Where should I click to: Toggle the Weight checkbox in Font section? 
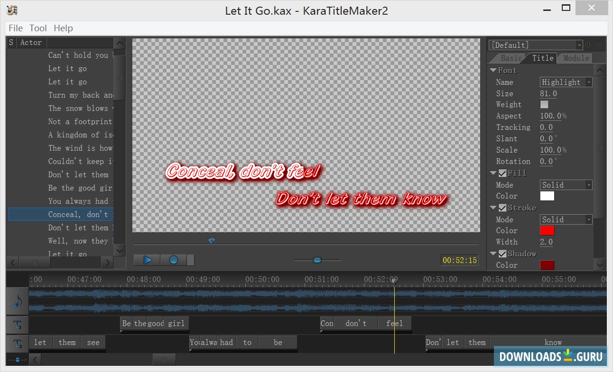click(x=544, y=105)
